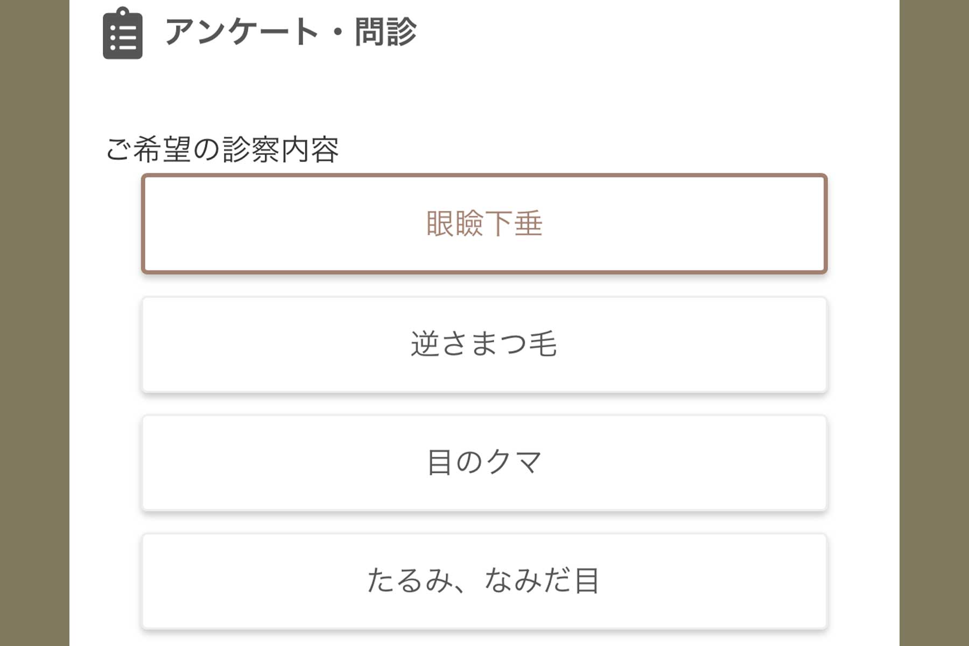The image size is (969, 646).
Task: Click the 診察内容 text in the question label
Action: click(280, 149)
